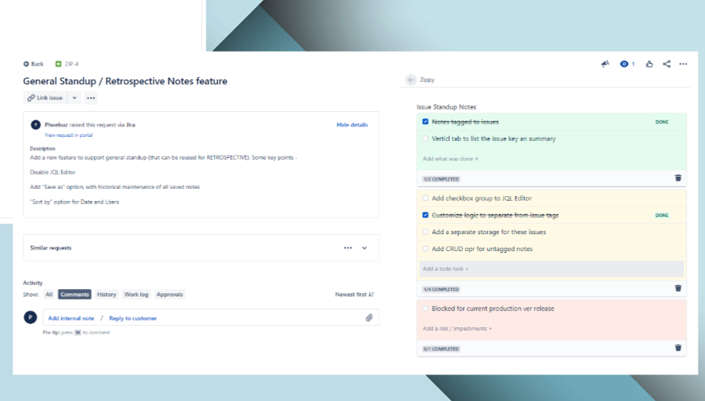Click the General Standup issue title
This screenshot has width=705, height=401.
point(125,81)
